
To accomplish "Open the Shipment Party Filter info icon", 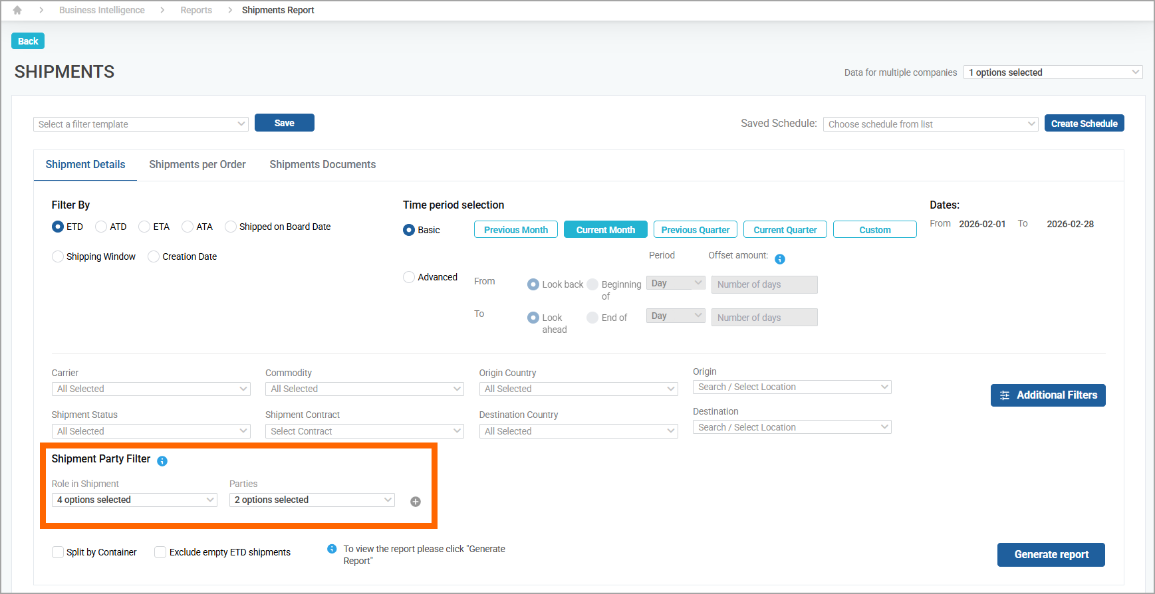I will coord(162,460).
